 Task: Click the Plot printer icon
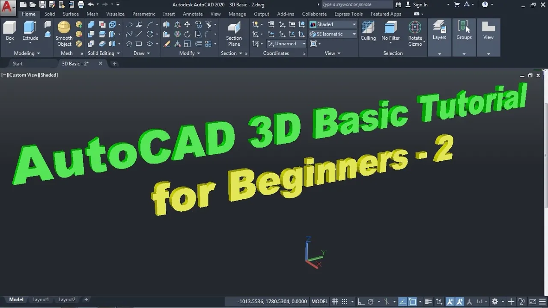(x=80, y=4)
